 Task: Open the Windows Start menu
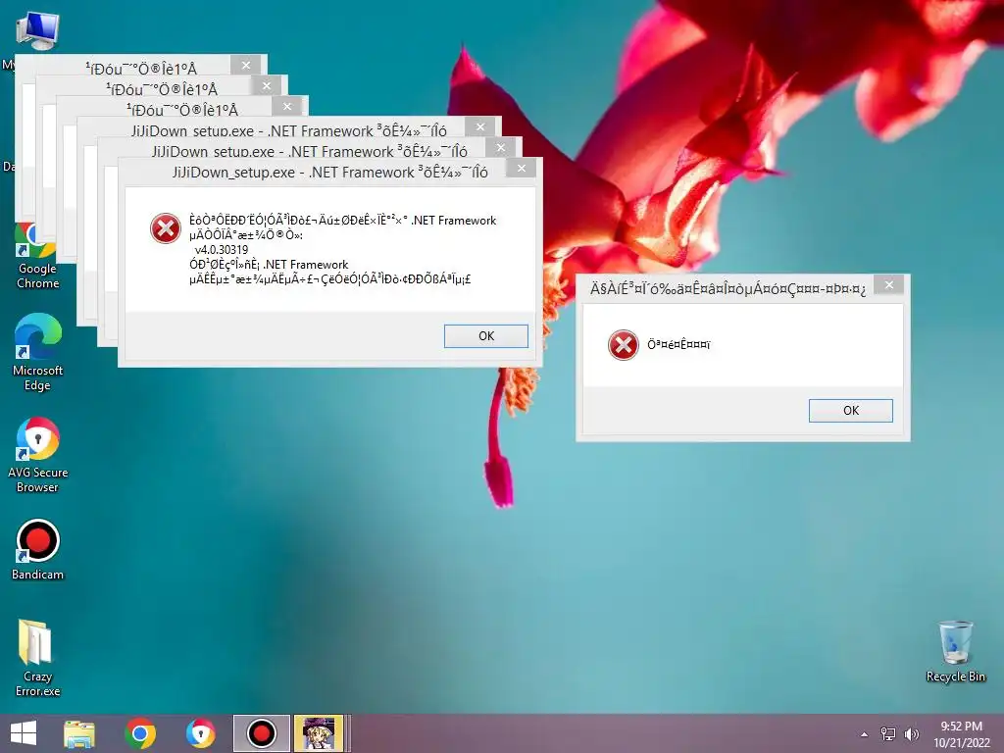(24, 733)
